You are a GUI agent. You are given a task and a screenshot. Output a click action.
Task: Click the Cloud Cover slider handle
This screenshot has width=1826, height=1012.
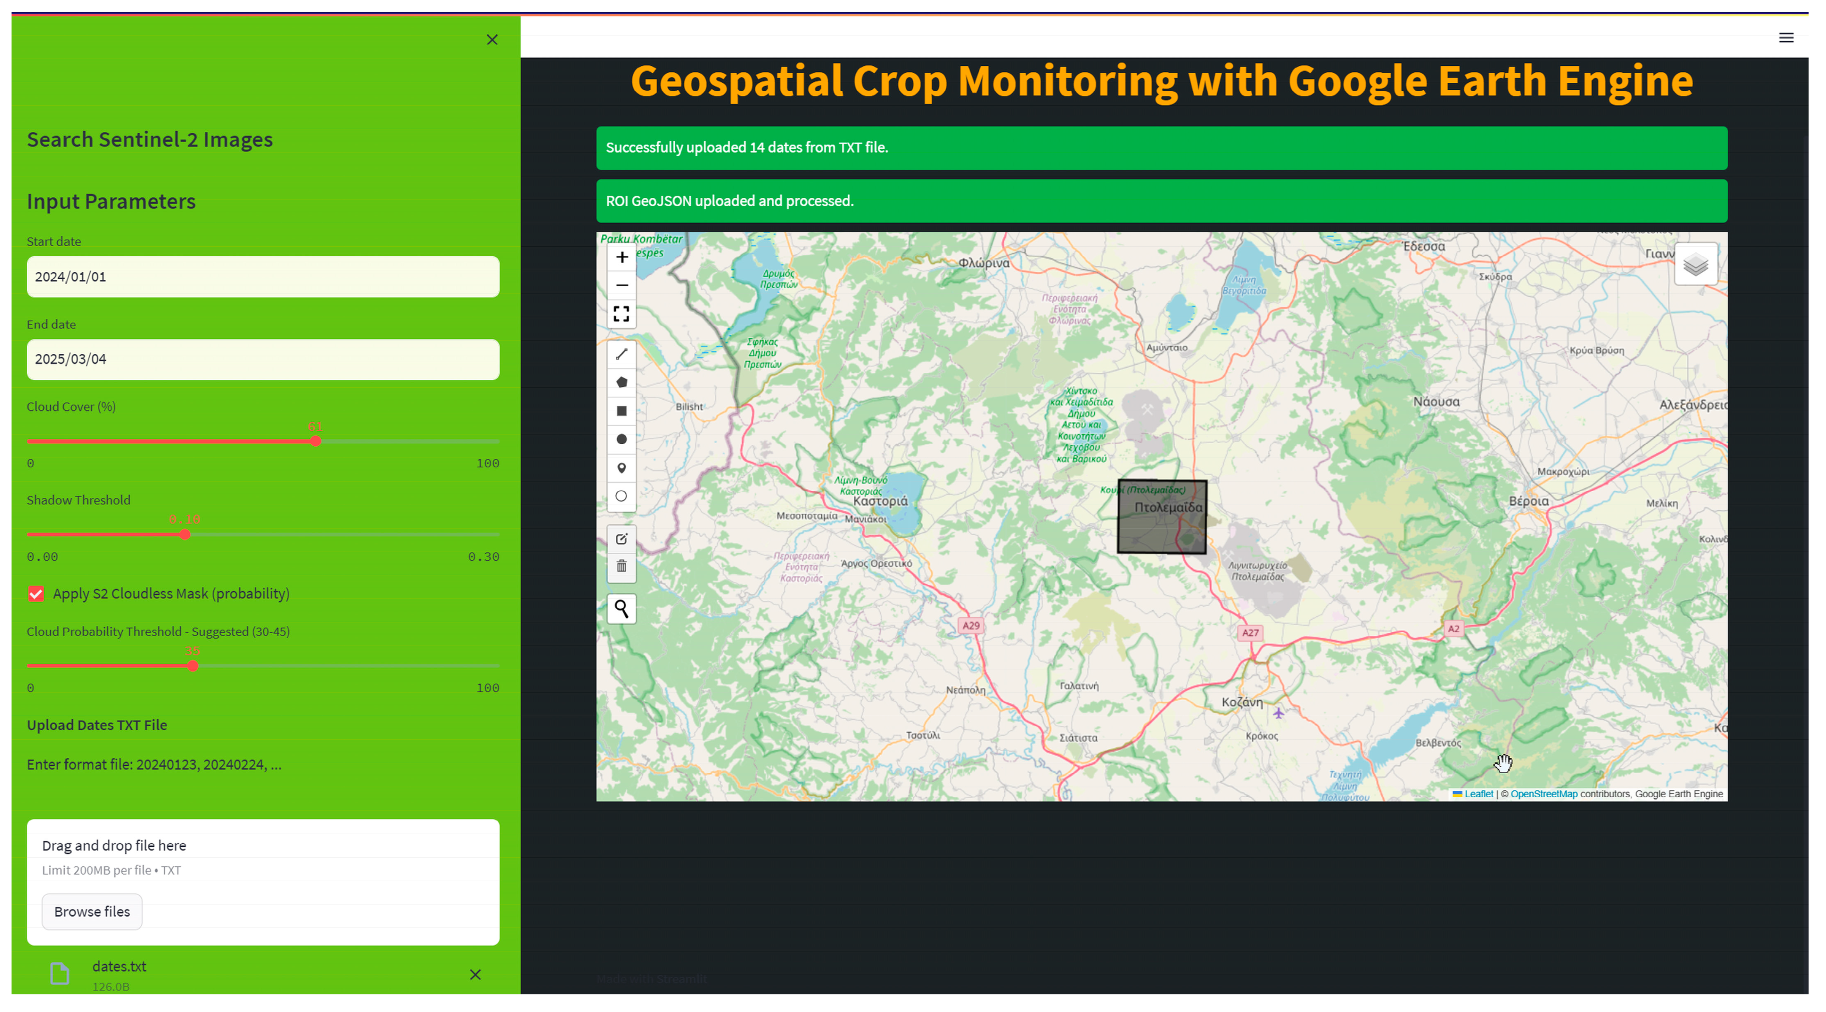[315, 441]
